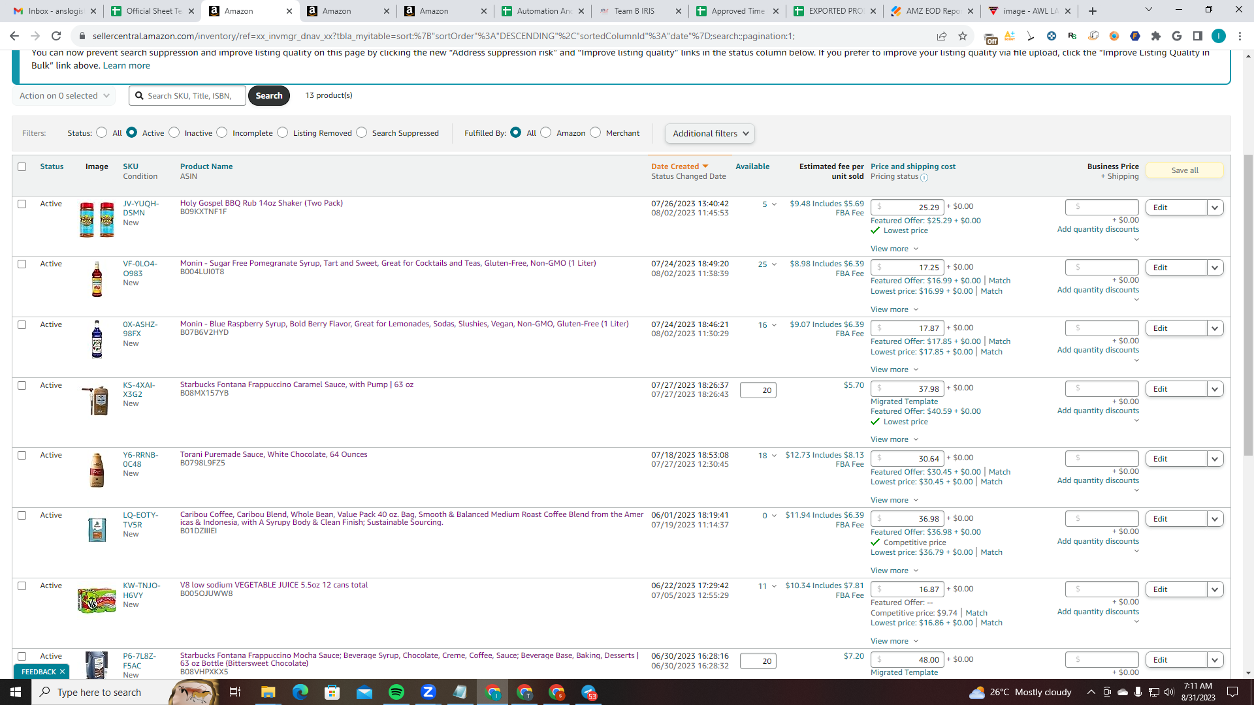This screenshot has height=705, width=1254.
Task: Tick the select-all checkbox in table header
Action: [22, 167]
